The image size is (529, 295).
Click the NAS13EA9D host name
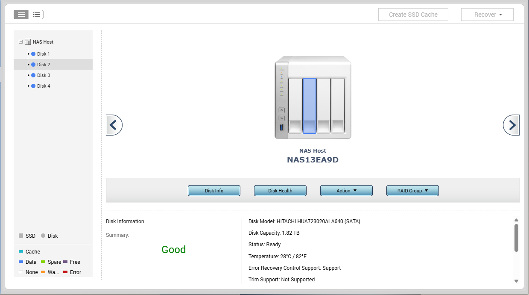coord(313,160)
